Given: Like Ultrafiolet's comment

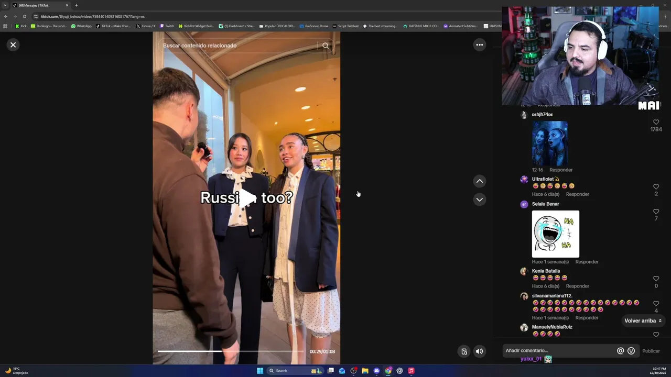Looking at the screenshot, I should [x=656, y=187].
